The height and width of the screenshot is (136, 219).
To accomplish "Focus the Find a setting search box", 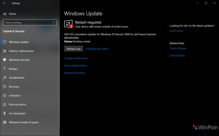I will pos(30,22).
